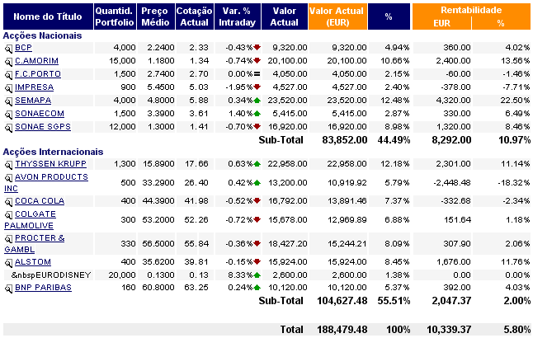Open the SONAE SGPS stock link
This screenshot has height=338, width=533.
click(x=43, y=127)
